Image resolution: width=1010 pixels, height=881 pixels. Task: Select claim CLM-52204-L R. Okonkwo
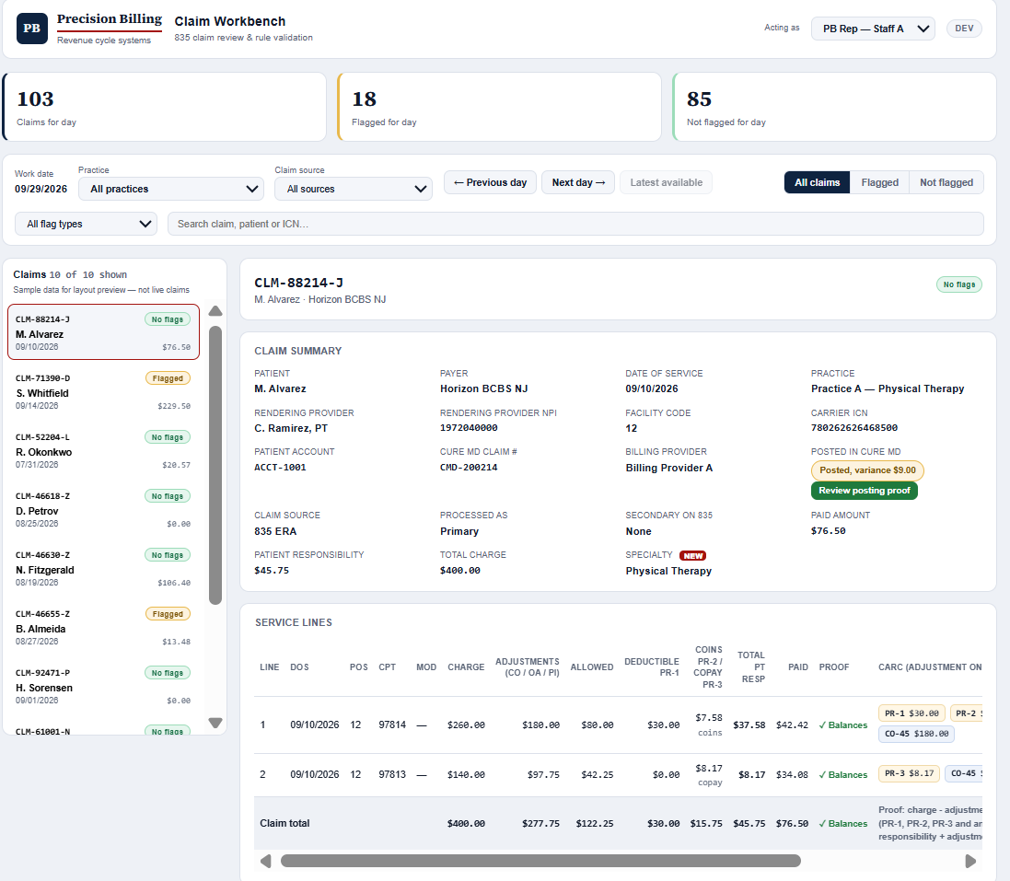coord(103,450)
